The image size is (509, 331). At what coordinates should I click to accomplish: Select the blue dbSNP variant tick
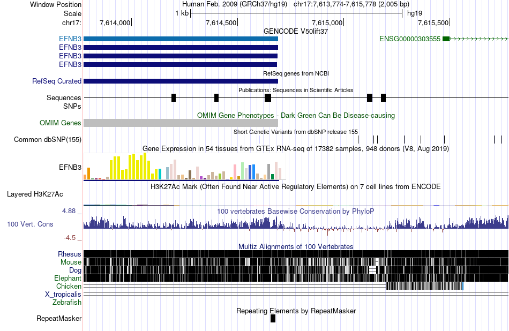click(x=259, y=140)
